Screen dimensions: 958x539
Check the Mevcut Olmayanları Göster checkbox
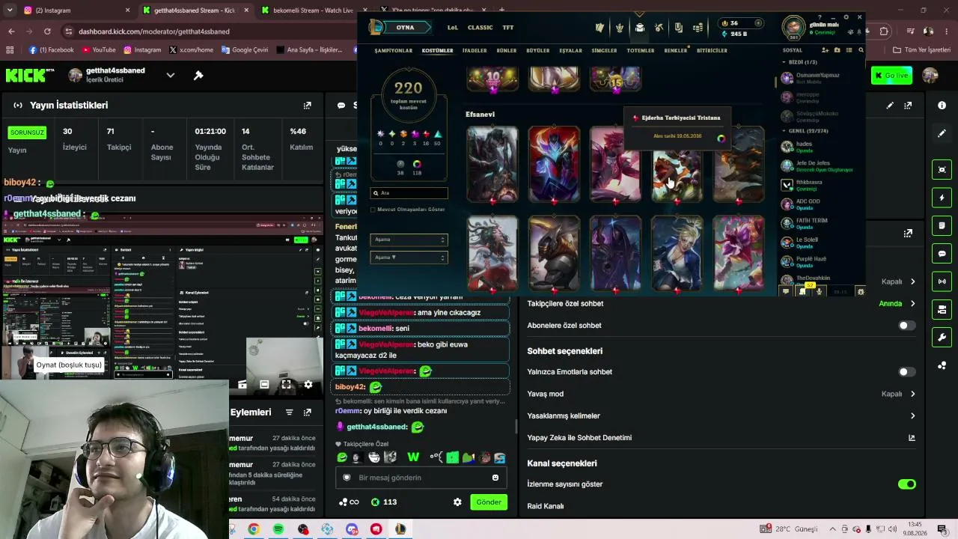click(373, 210)
